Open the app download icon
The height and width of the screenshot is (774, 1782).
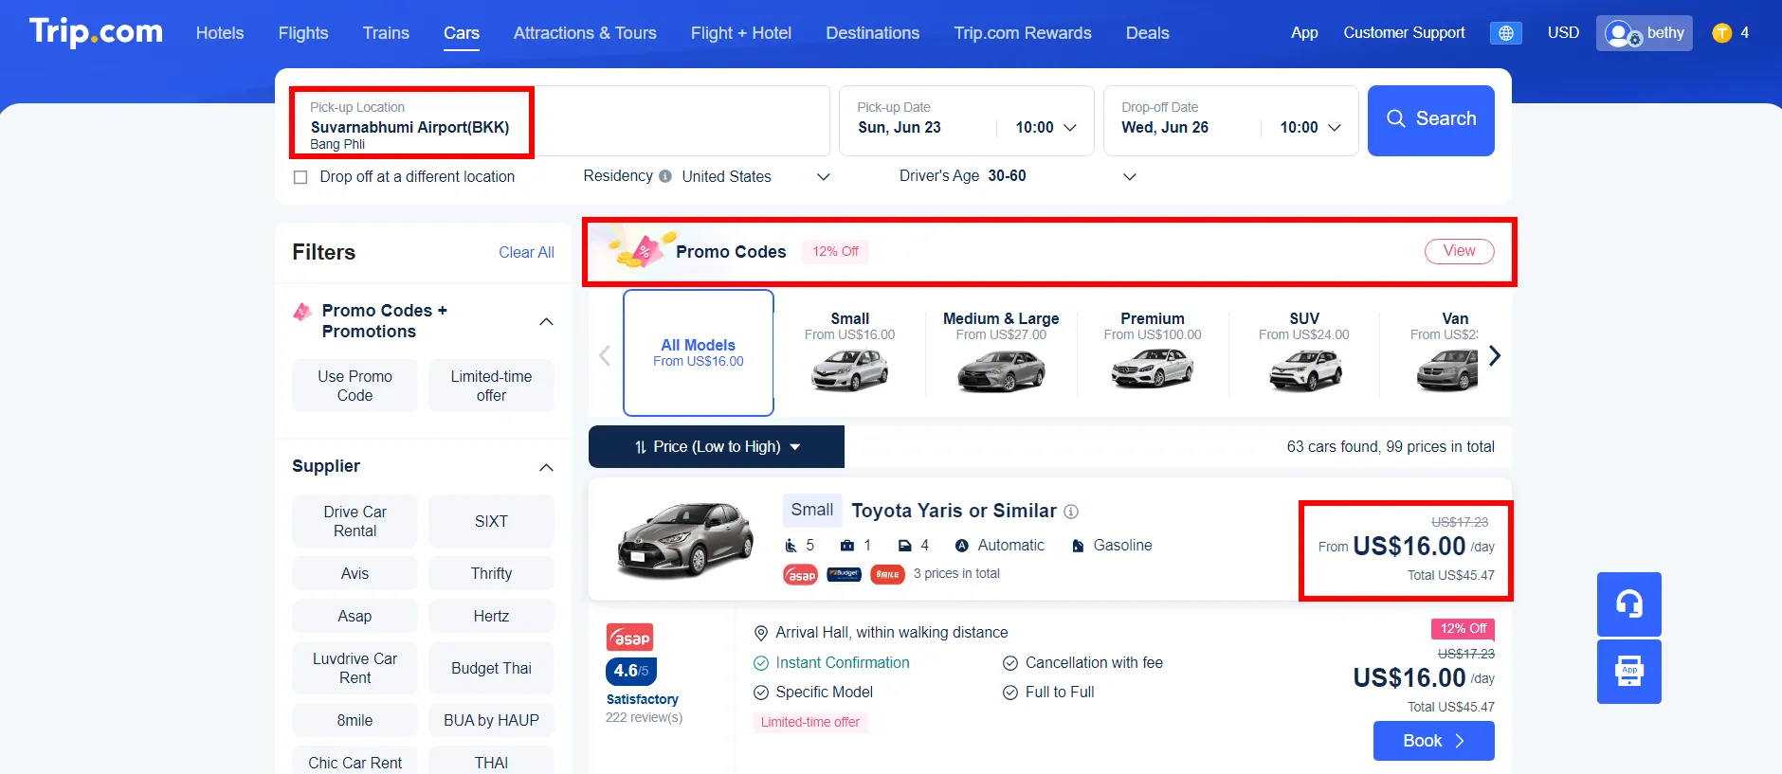pyautogui.click(x=1628, y=672)
